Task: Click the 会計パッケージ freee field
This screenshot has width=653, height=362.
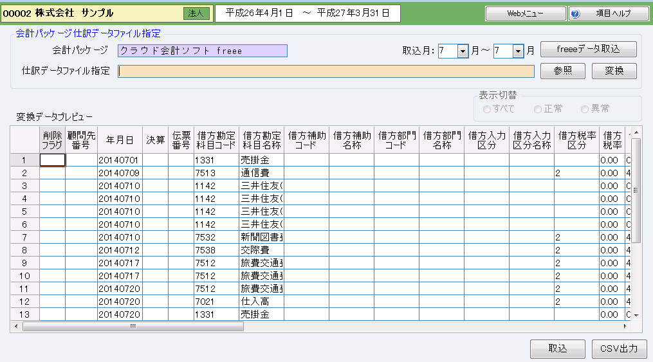Action: tap(202, 51)
